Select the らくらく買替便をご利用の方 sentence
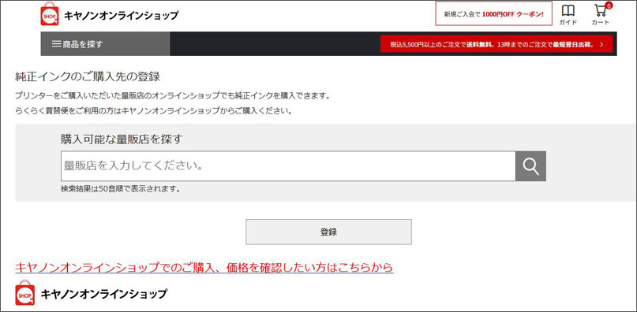 click(x=154, y=110)
